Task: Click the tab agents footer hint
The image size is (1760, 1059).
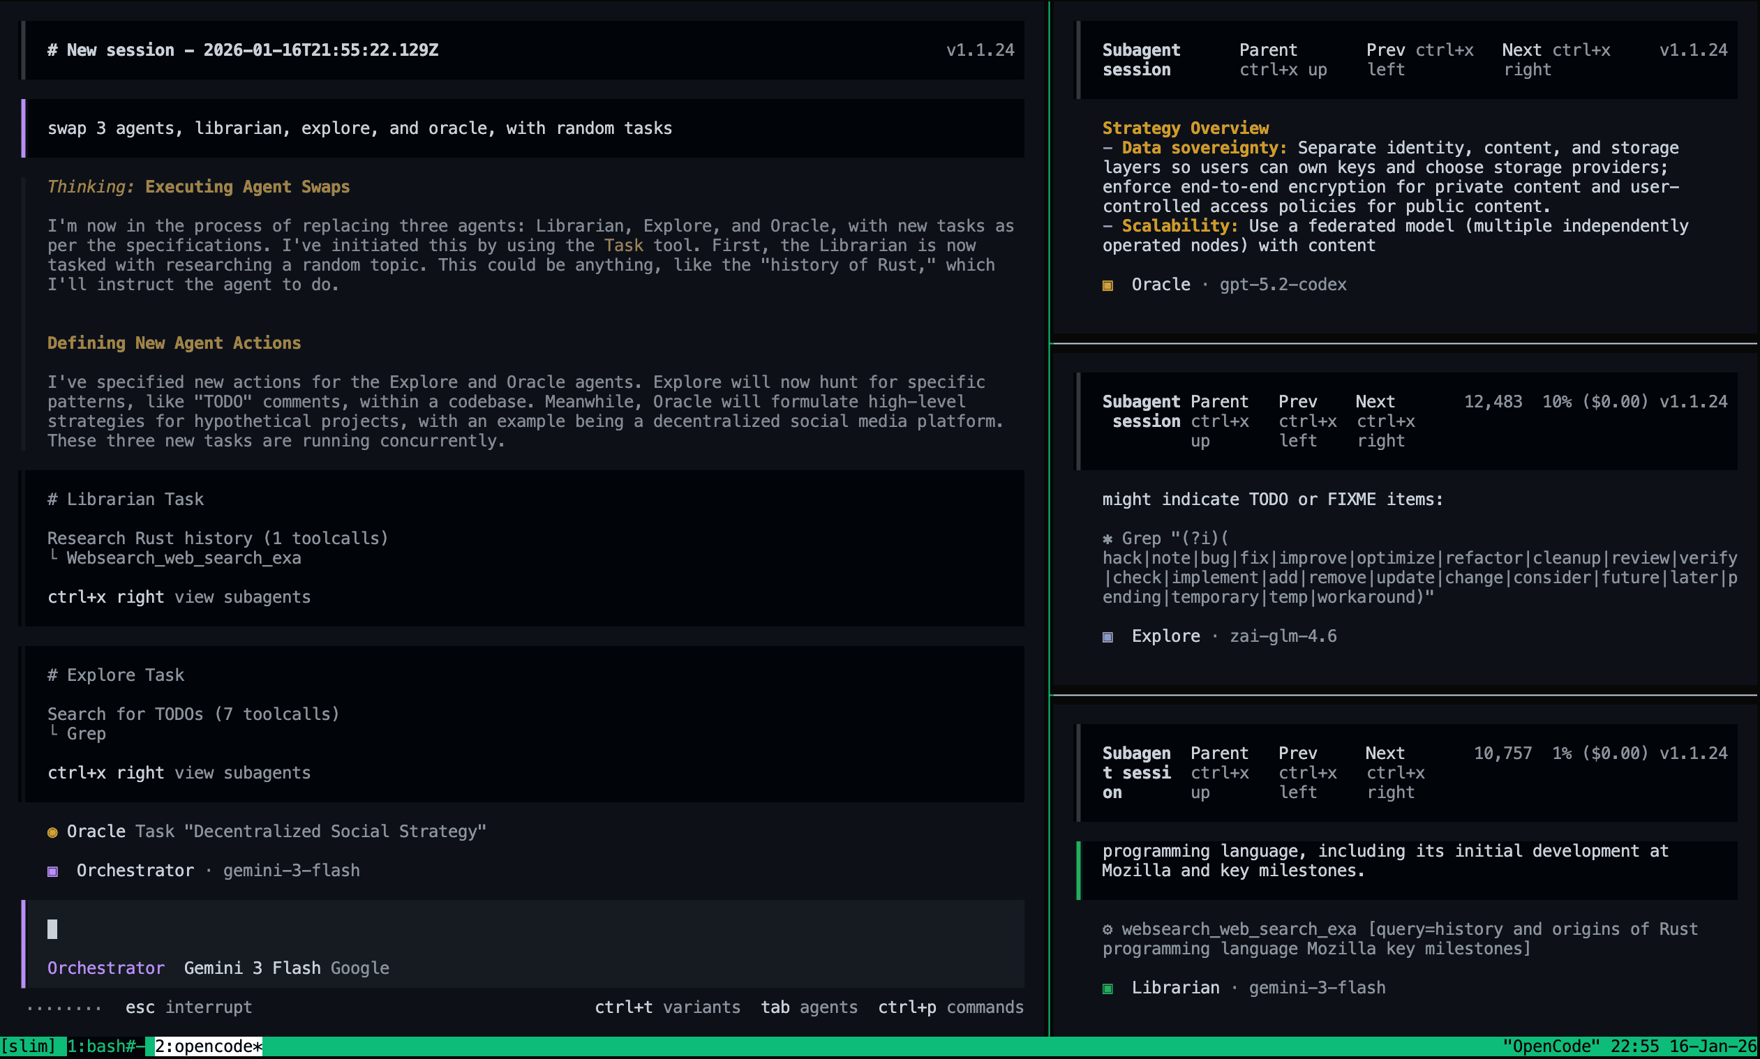Action: pos(808,1007)
